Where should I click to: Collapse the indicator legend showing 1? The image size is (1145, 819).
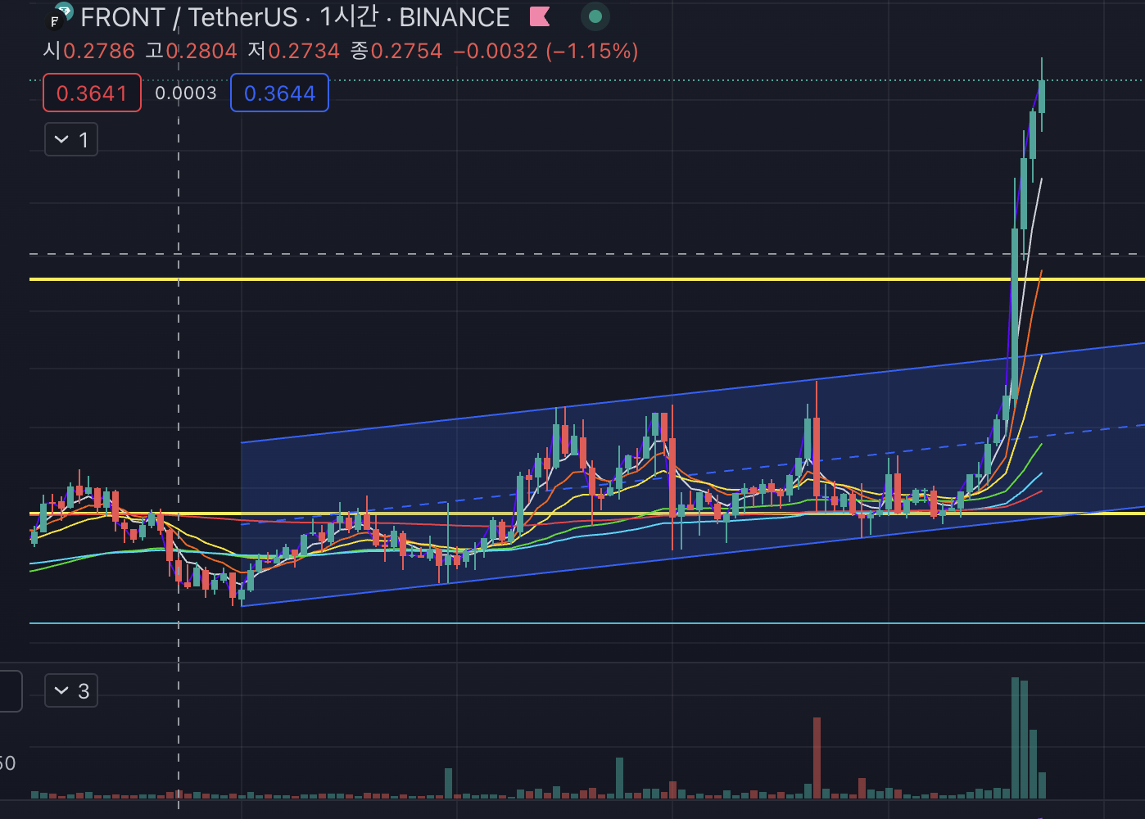tap(71, 140)
